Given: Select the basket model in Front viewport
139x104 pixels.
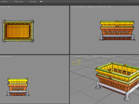Looking at the screenshot, I should [117, 30].
